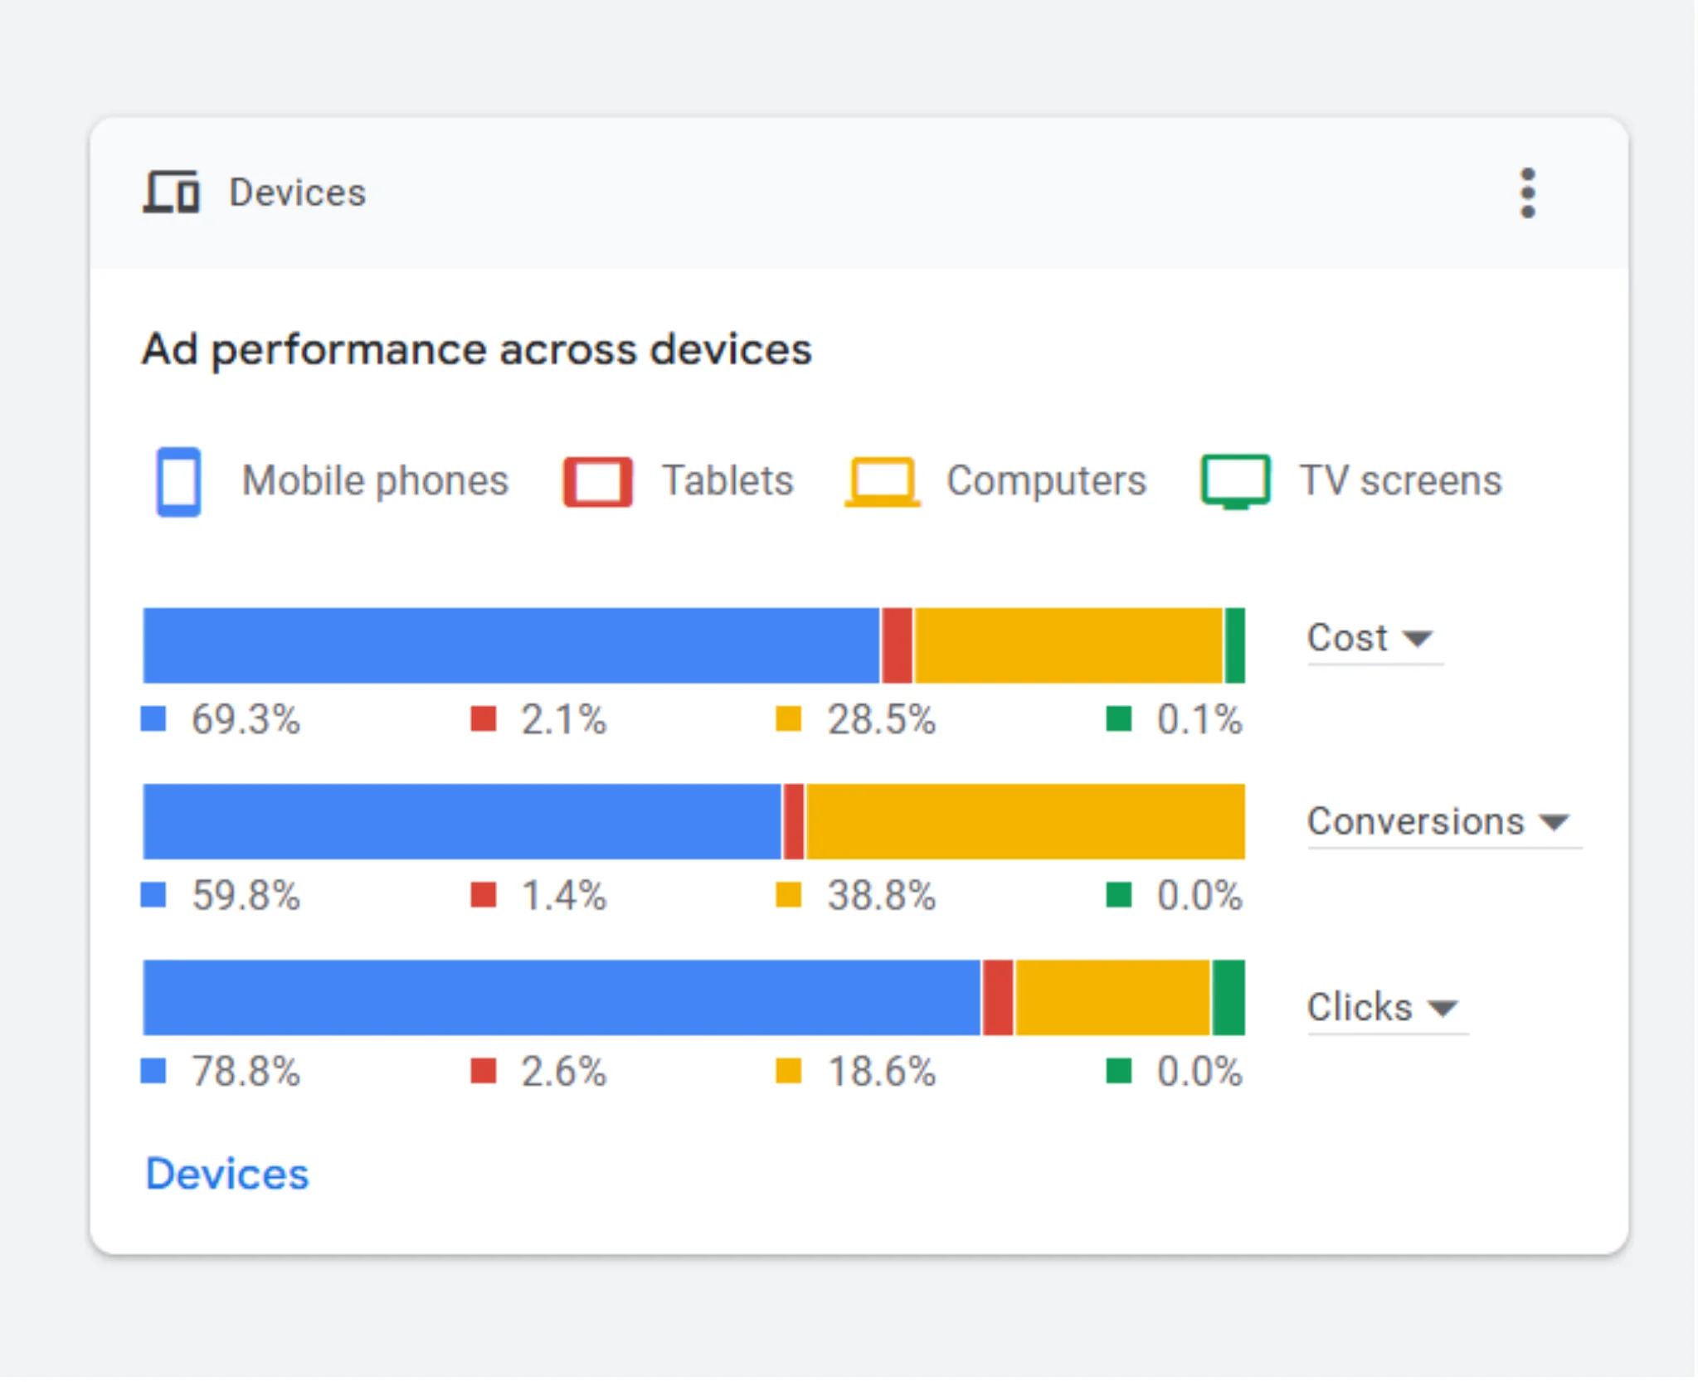Click the Mobile phones legend icon
Image resolution: width=1698 pixels, height=1382 pixels.
179,481
